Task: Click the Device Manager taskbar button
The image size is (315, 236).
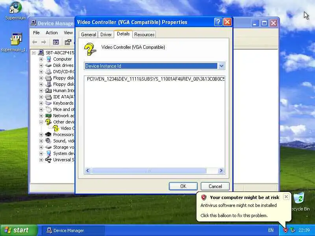Action: 73,230
